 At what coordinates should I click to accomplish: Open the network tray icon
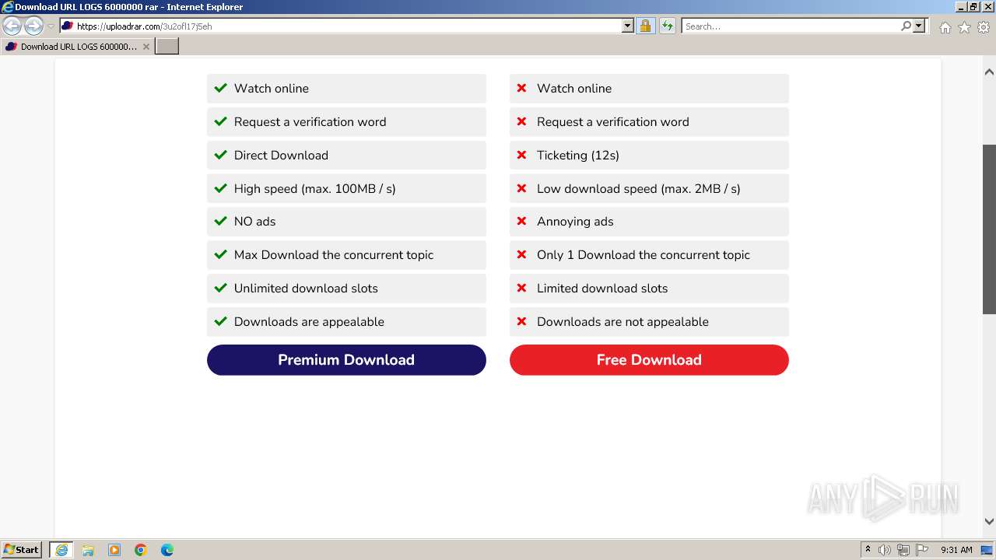(x=903, y=550)
